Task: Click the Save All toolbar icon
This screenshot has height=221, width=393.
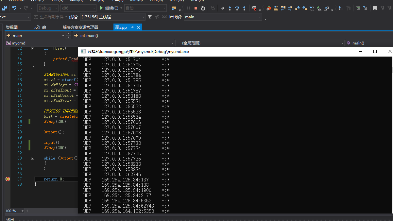Action: coord(5,8)
